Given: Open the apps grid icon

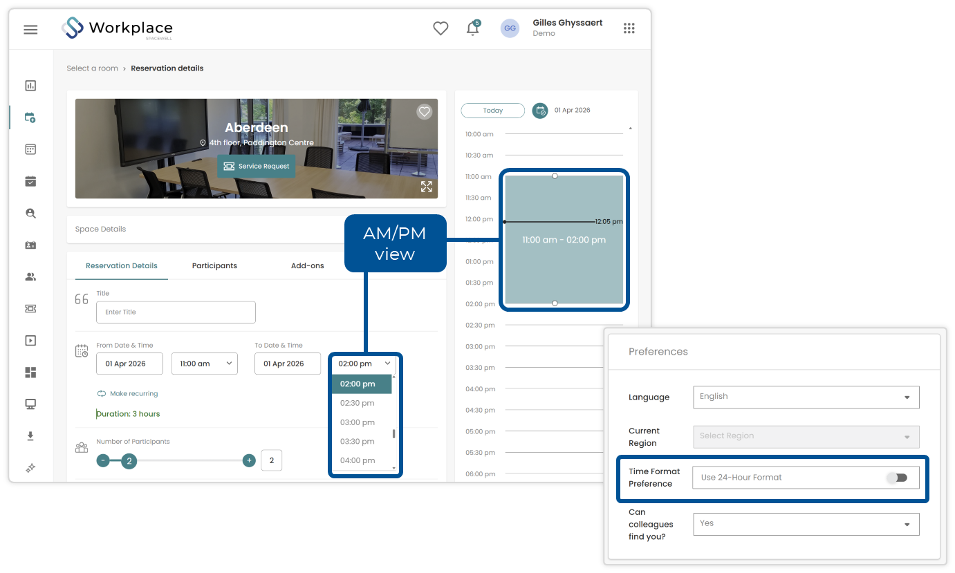Looking at the screenshot, I should [x=629, y=28].
